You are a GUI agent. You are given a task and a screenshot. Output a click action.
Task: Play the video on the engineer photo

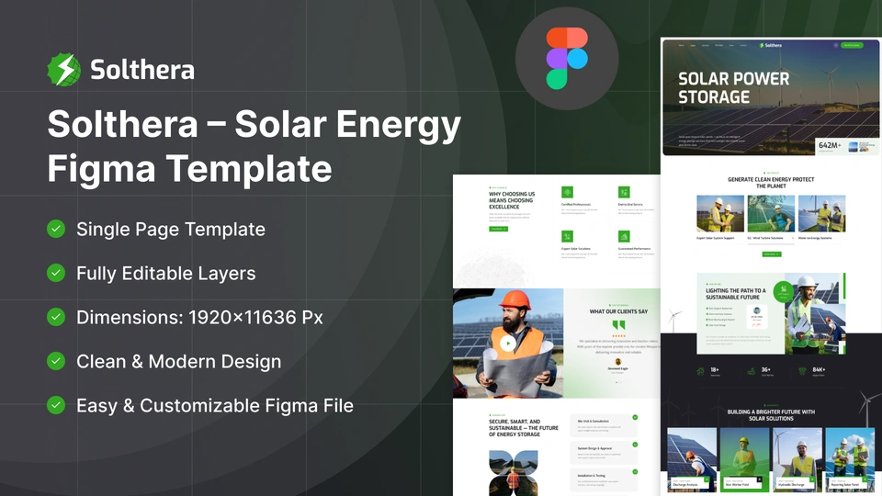[508, 343]
